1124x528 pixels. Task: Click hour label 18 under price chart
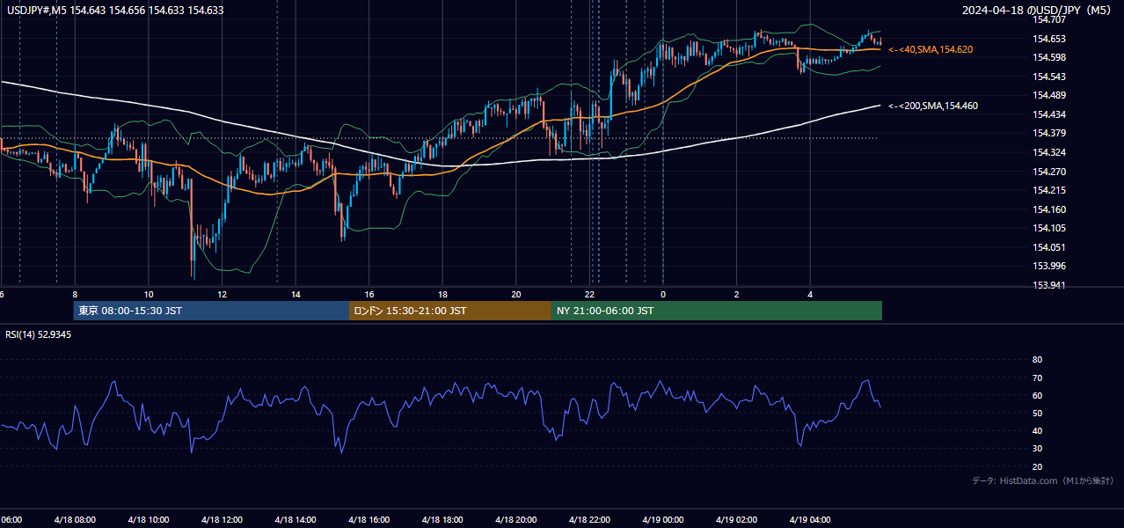(x=442, y=295)
